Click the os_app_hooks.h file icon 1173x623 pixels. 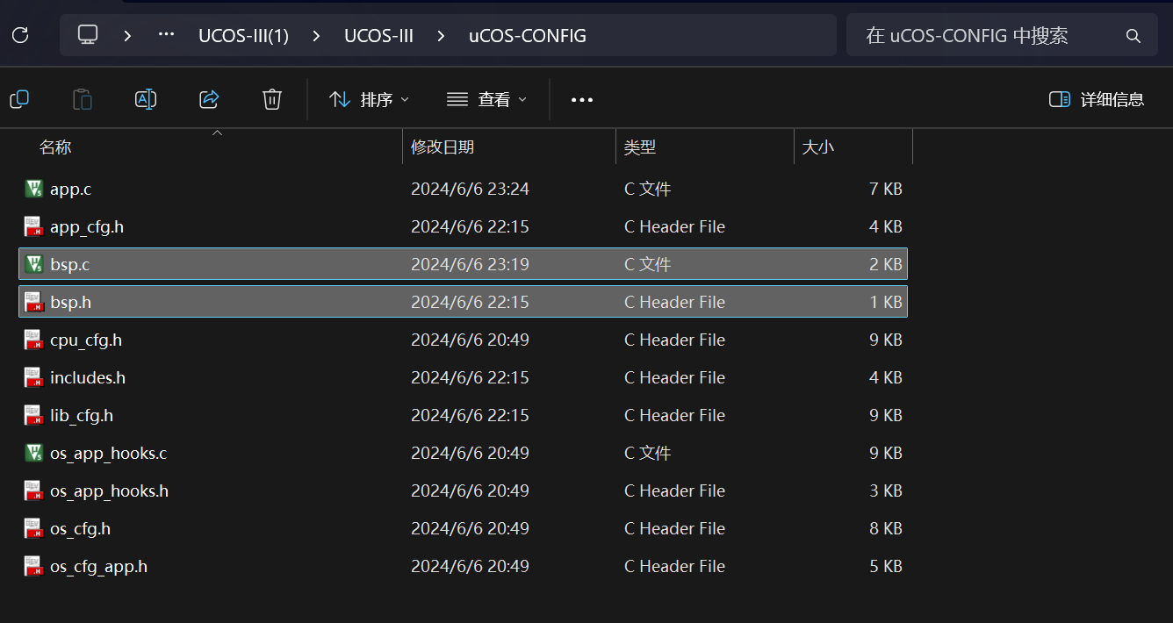(x=34, y=491)
